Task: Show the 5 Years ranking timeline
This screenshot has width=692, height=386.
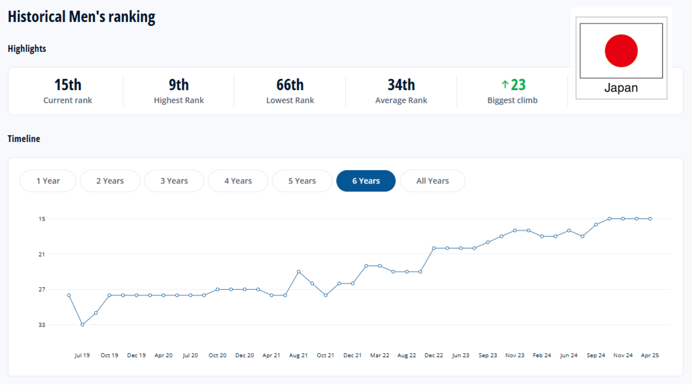Action: pos(302,181)
